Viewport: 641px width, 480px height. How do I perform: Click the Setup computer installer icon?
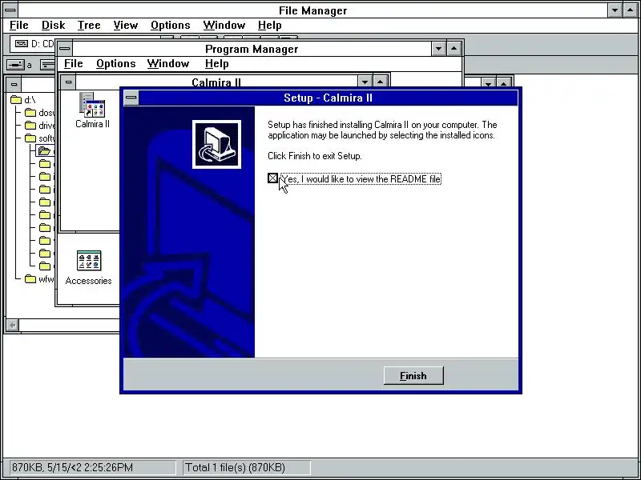pos(216,144)
